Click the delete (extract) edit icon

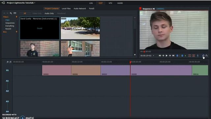click(x=194, y=56)
